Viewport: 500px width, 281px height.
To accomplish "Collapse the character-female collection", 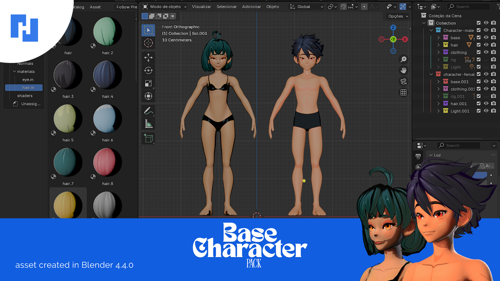I will point(431,74).
